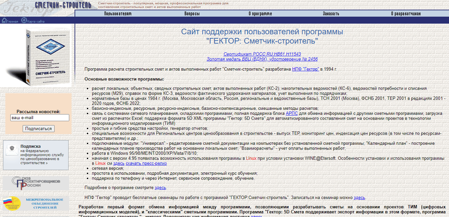Image resolution: width=449 pixels, height=217 pixels.
Task: Click здесь link to register for seminar
Action: tap(359, 198)
